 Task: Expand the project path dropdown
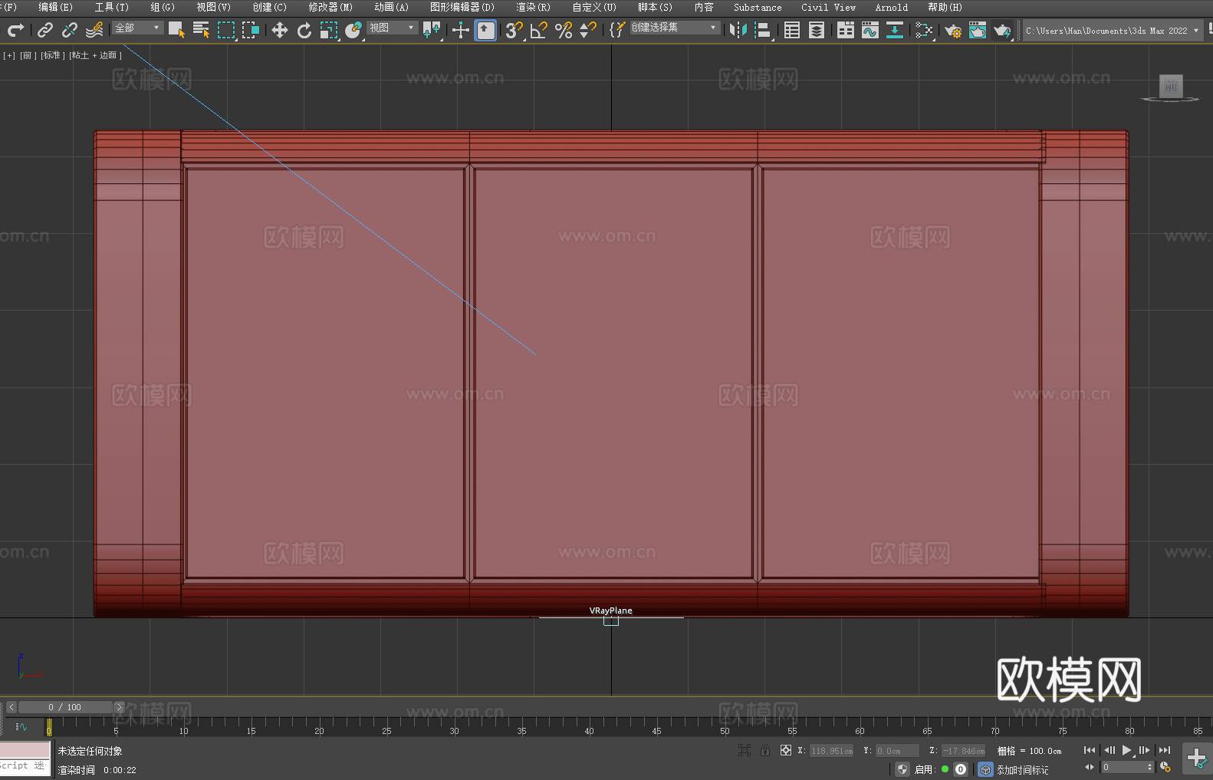(x=1196, y=31)
